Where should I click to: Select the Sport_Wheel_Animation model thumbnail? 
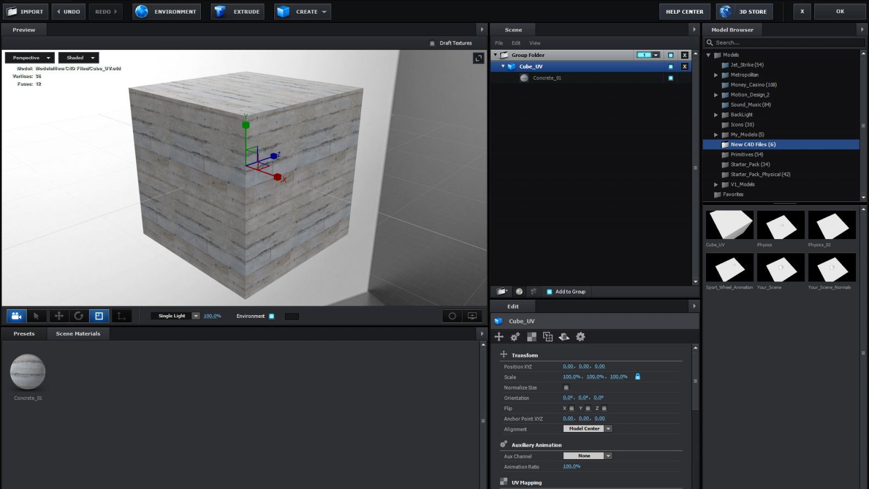coord(729,268)
